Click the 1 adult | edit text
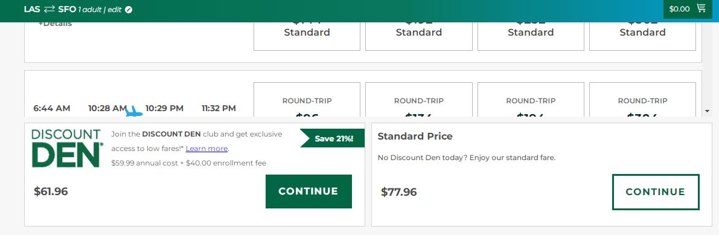719x235 pixels. (100, 10)
